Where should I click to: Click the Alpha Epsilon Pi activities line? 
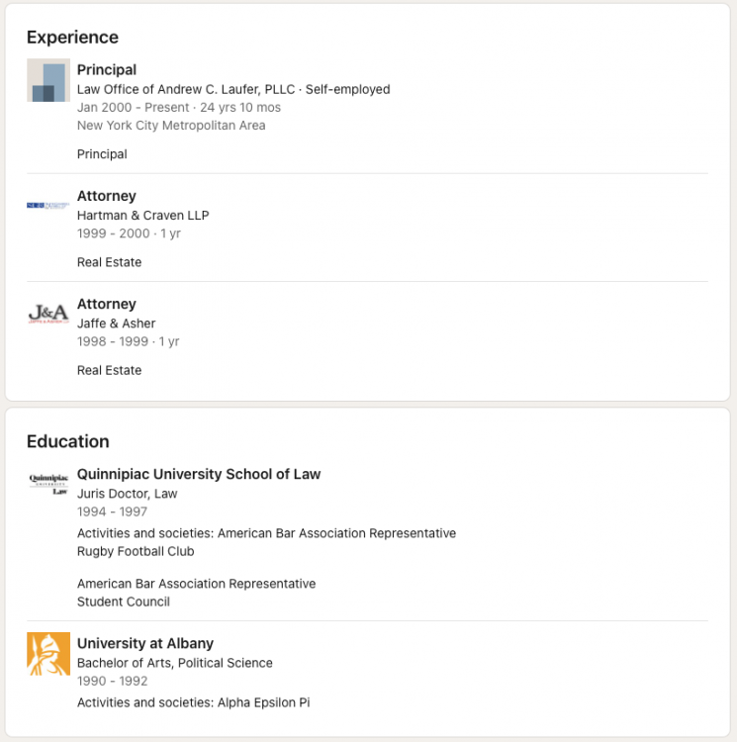coord(194,702)
